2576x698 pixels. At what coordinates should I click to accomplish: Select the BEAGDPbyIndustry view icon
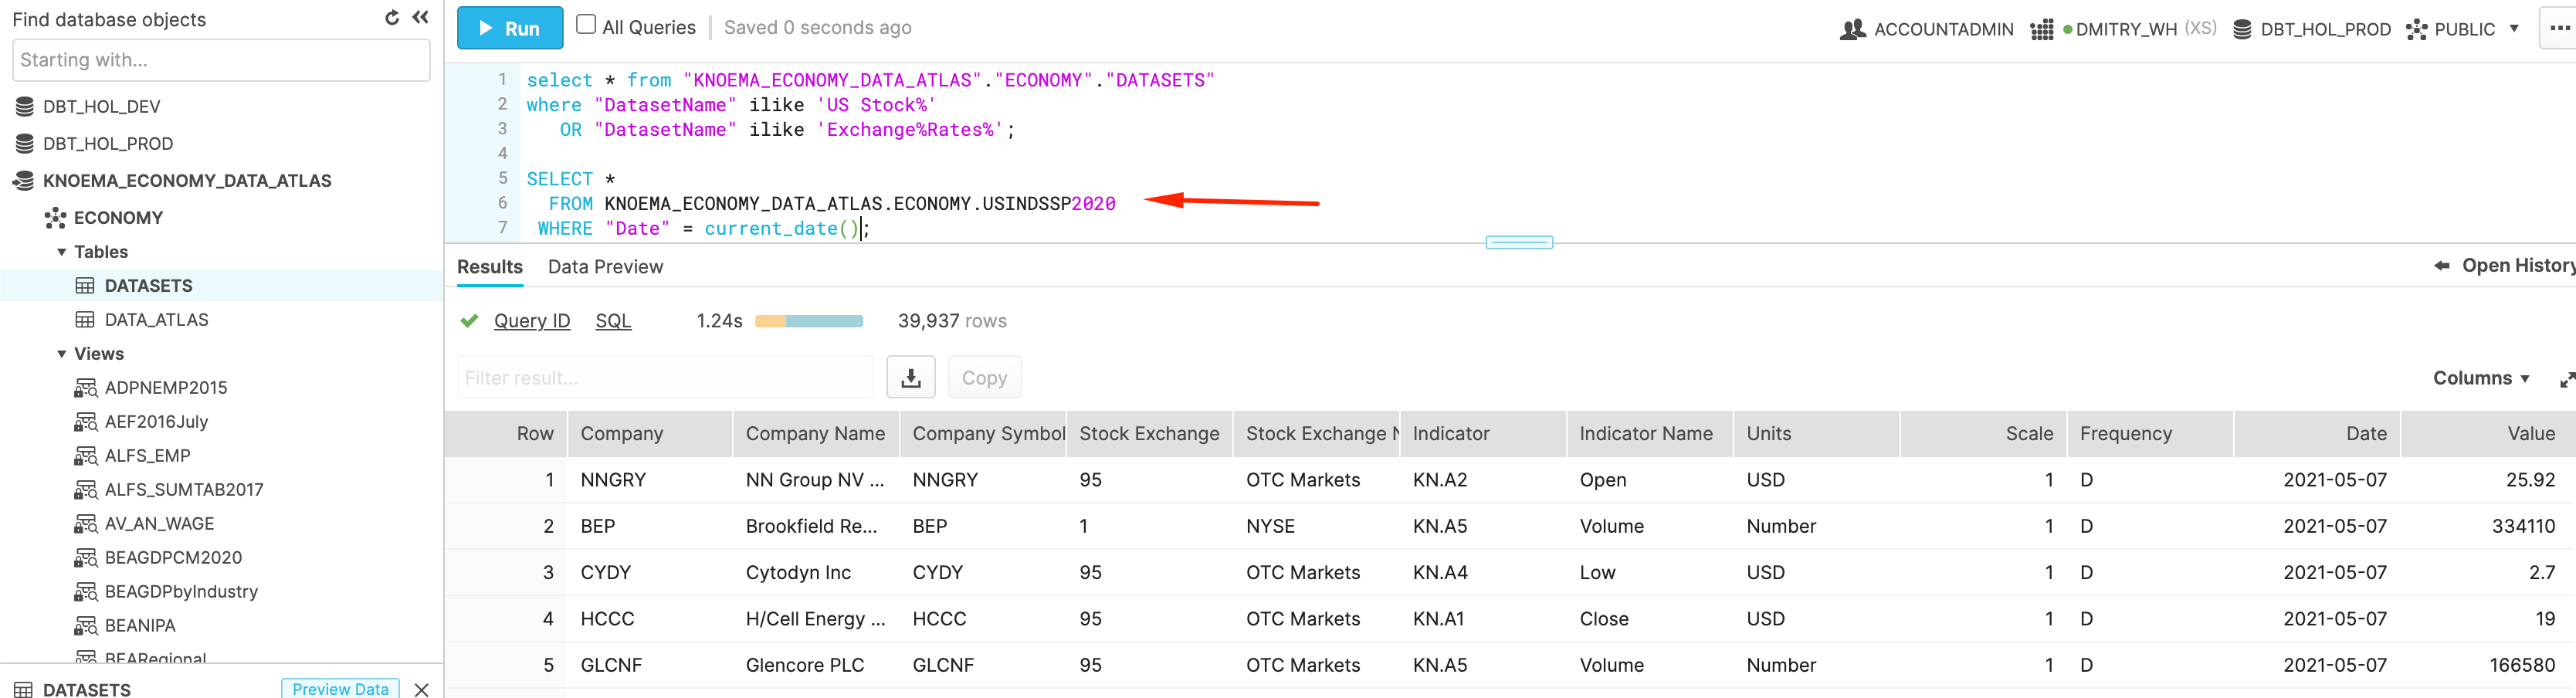85,592
